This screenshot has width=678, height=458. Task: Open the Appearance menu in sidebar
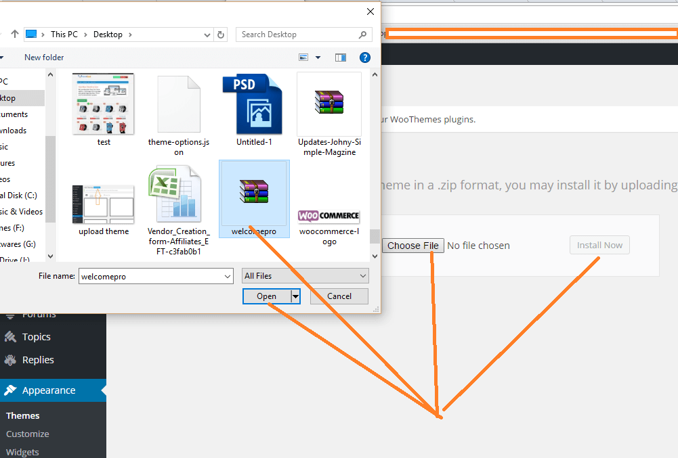(49, 390)
